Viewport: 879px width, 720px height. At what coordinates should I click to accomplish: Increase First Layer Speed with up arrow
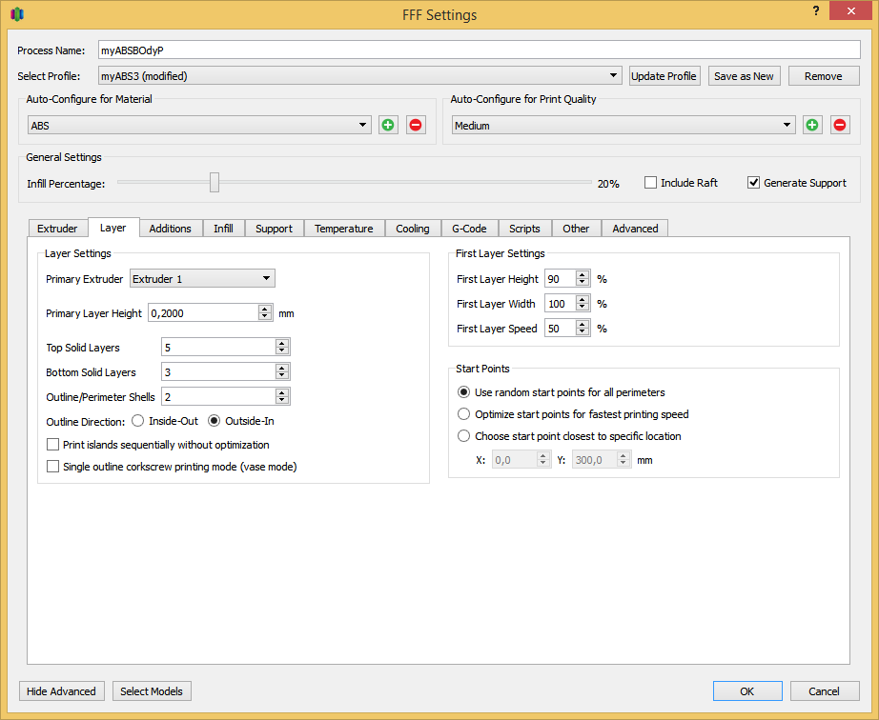(583, 324)
